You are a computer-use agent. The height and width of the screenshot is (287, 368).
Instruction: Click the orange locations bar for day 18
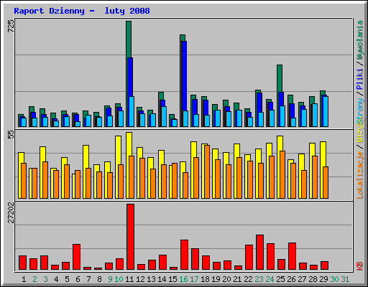(x=207, y=171)
